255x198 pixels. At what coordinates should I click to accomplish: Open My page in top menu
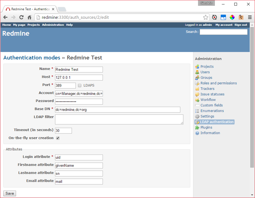point(19,25)
